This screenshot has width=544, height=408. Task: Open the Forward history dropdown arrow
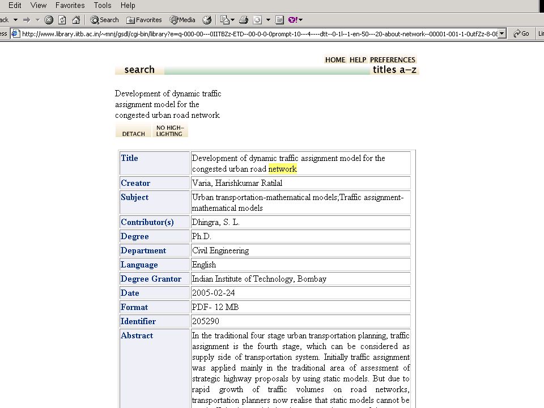click(x=37, y=20)
